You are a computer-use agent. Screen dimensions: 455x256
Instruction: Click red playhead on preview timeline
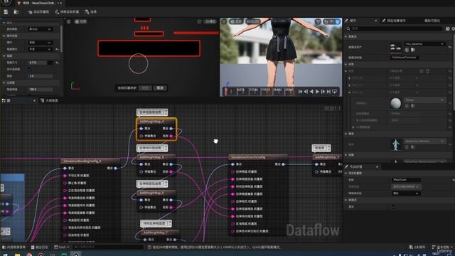pos(226,92)
